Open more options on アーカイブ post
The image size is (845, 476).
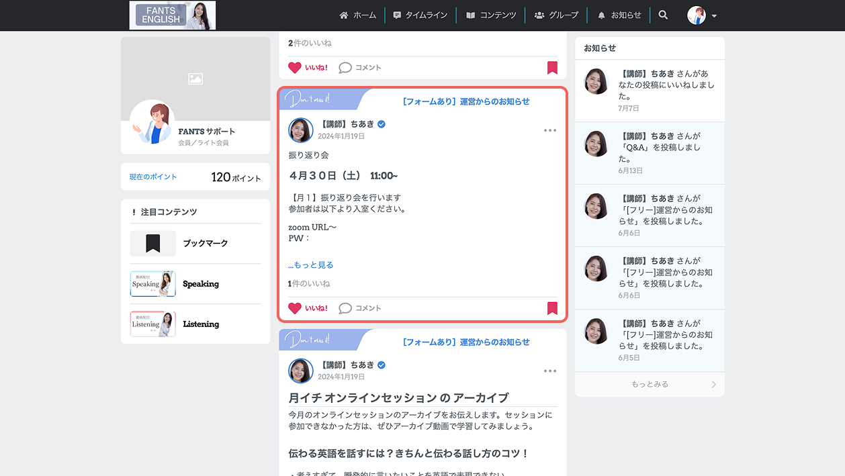click(550, 371)
